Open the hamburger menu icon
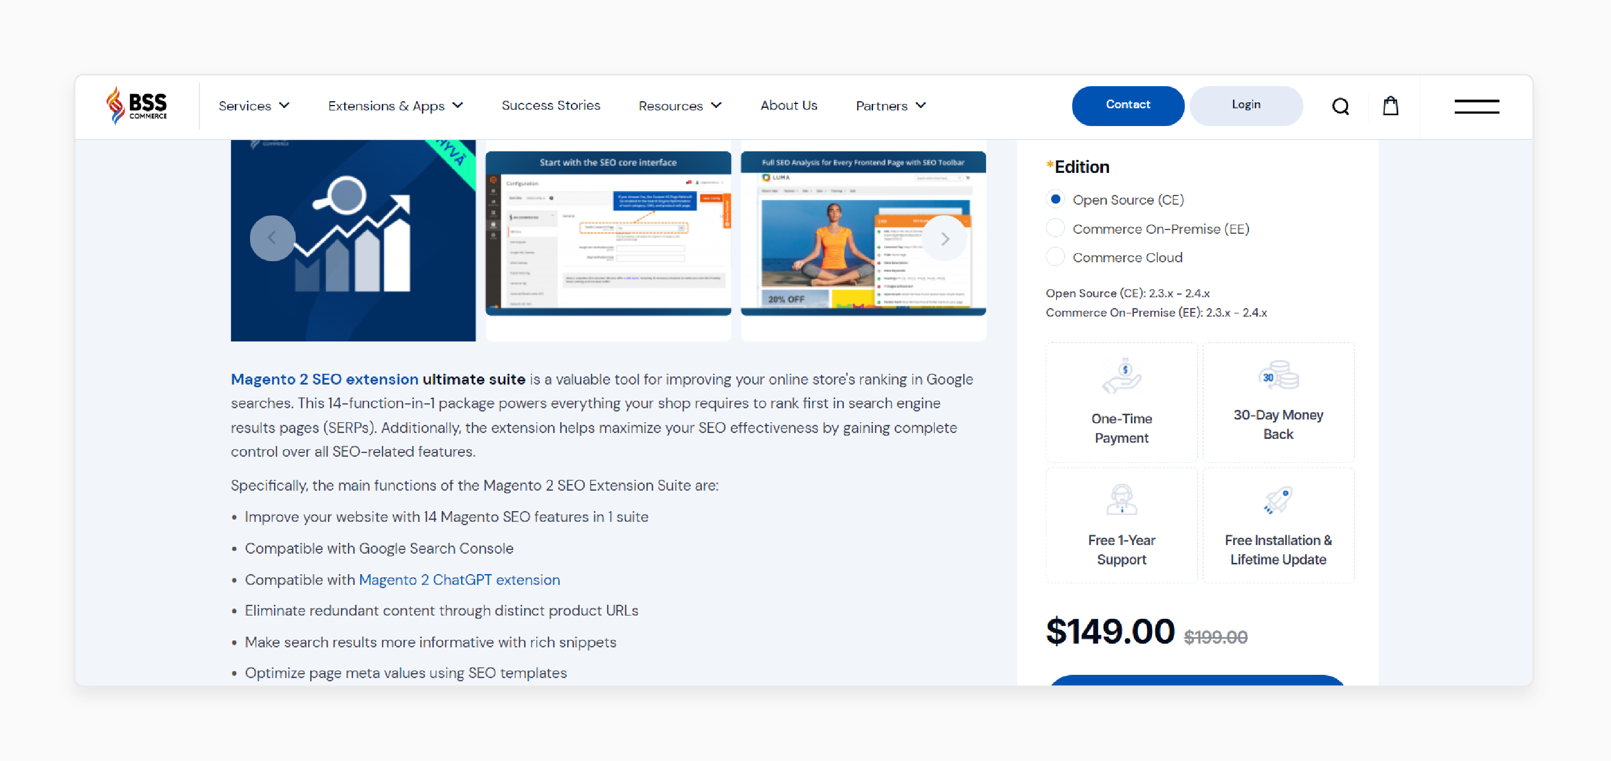 1476,106
